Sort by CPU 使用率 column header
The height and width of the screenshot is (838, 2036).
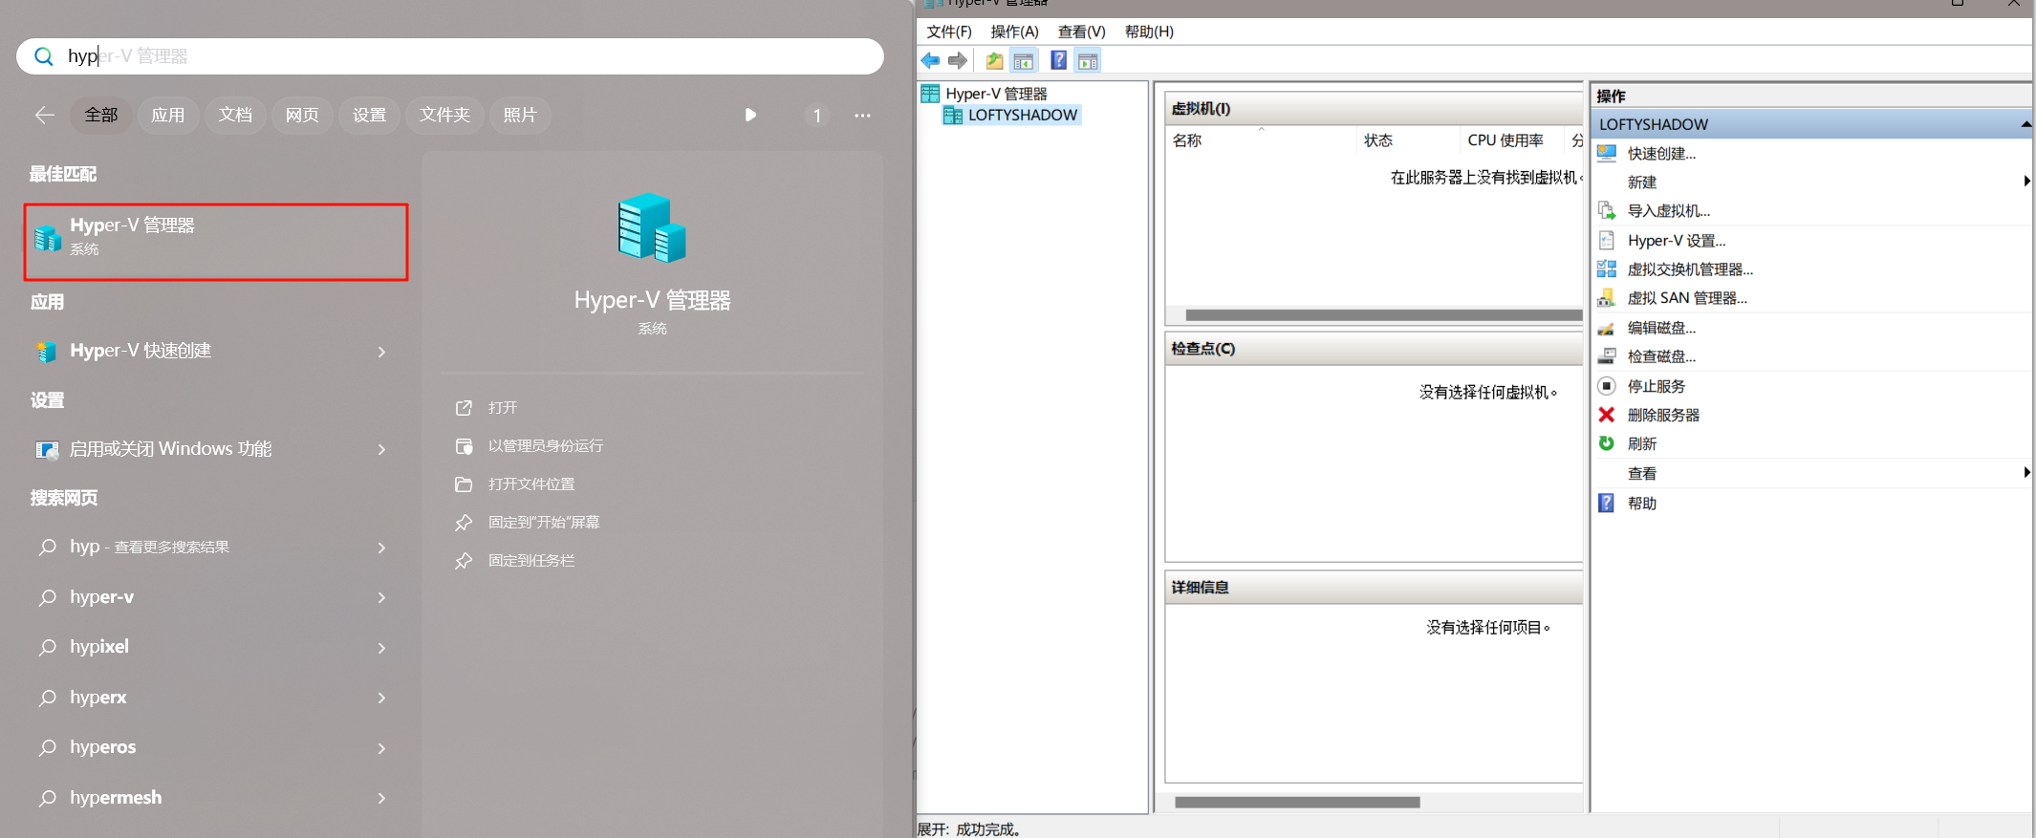click(x=1512, y=140)
